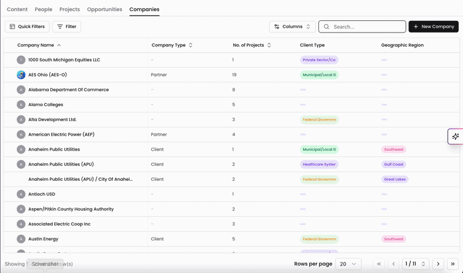Switch to the Projects tab
Image resolution: width=463 pixels, height=273 pixels.
[x=69, y=9]
